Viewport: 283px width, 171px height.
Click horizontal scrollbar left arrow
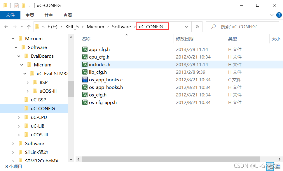[x=78, y=159]
